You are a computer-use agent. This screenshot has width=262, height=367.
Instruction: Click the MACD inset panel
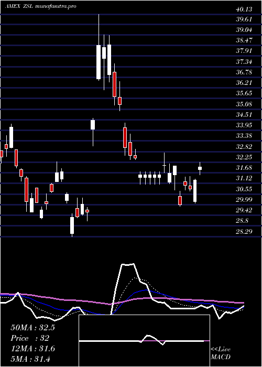coord(144,341)
